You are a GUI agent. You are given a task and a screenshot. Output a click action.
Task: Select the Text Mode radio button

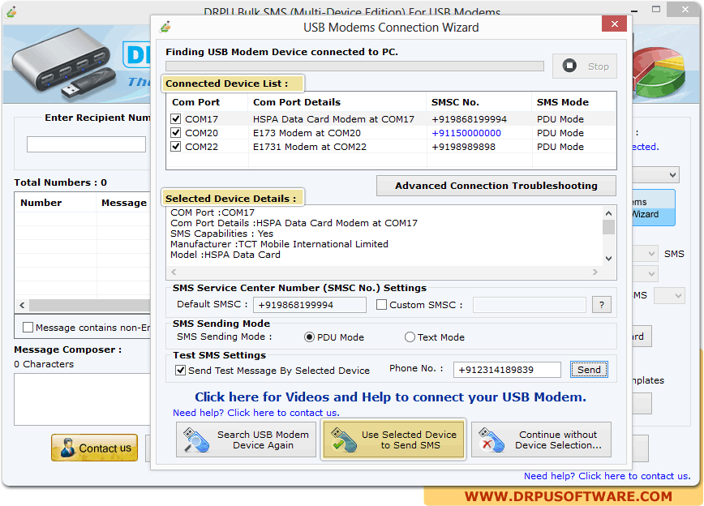click(410, 337)
